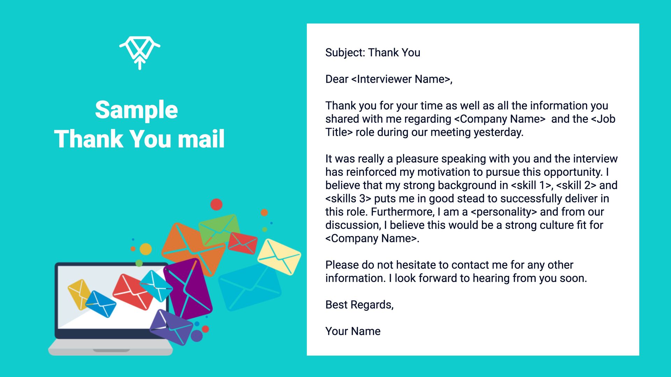
Task: Click the red dot above the envelopes
Action: click(x=216, y=204)
